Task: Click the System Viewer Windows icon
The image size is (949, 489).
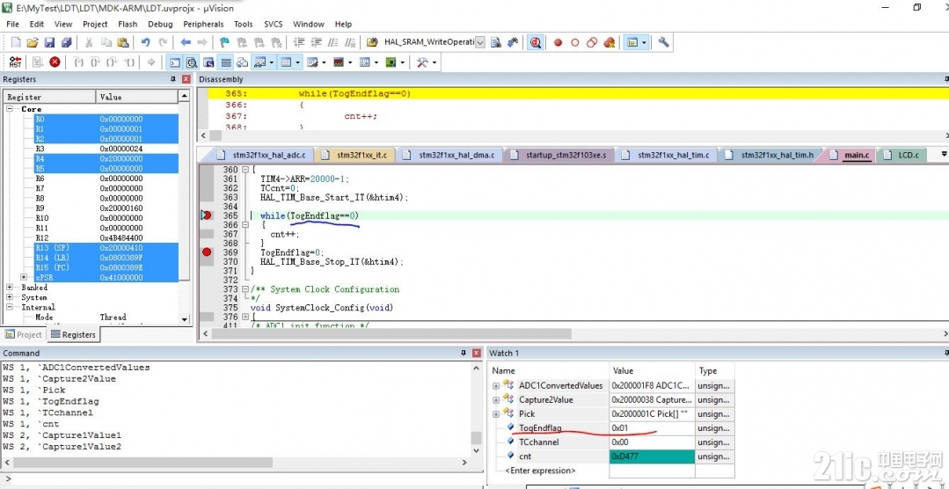Action: pyautogui.click(x=391, y=62)
